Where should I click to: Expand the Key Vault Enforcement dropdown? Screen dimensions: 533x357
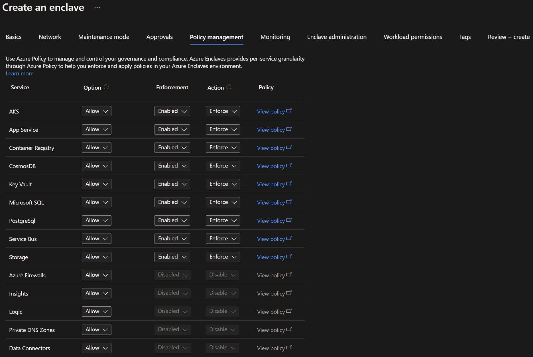[x=172, y=184]
